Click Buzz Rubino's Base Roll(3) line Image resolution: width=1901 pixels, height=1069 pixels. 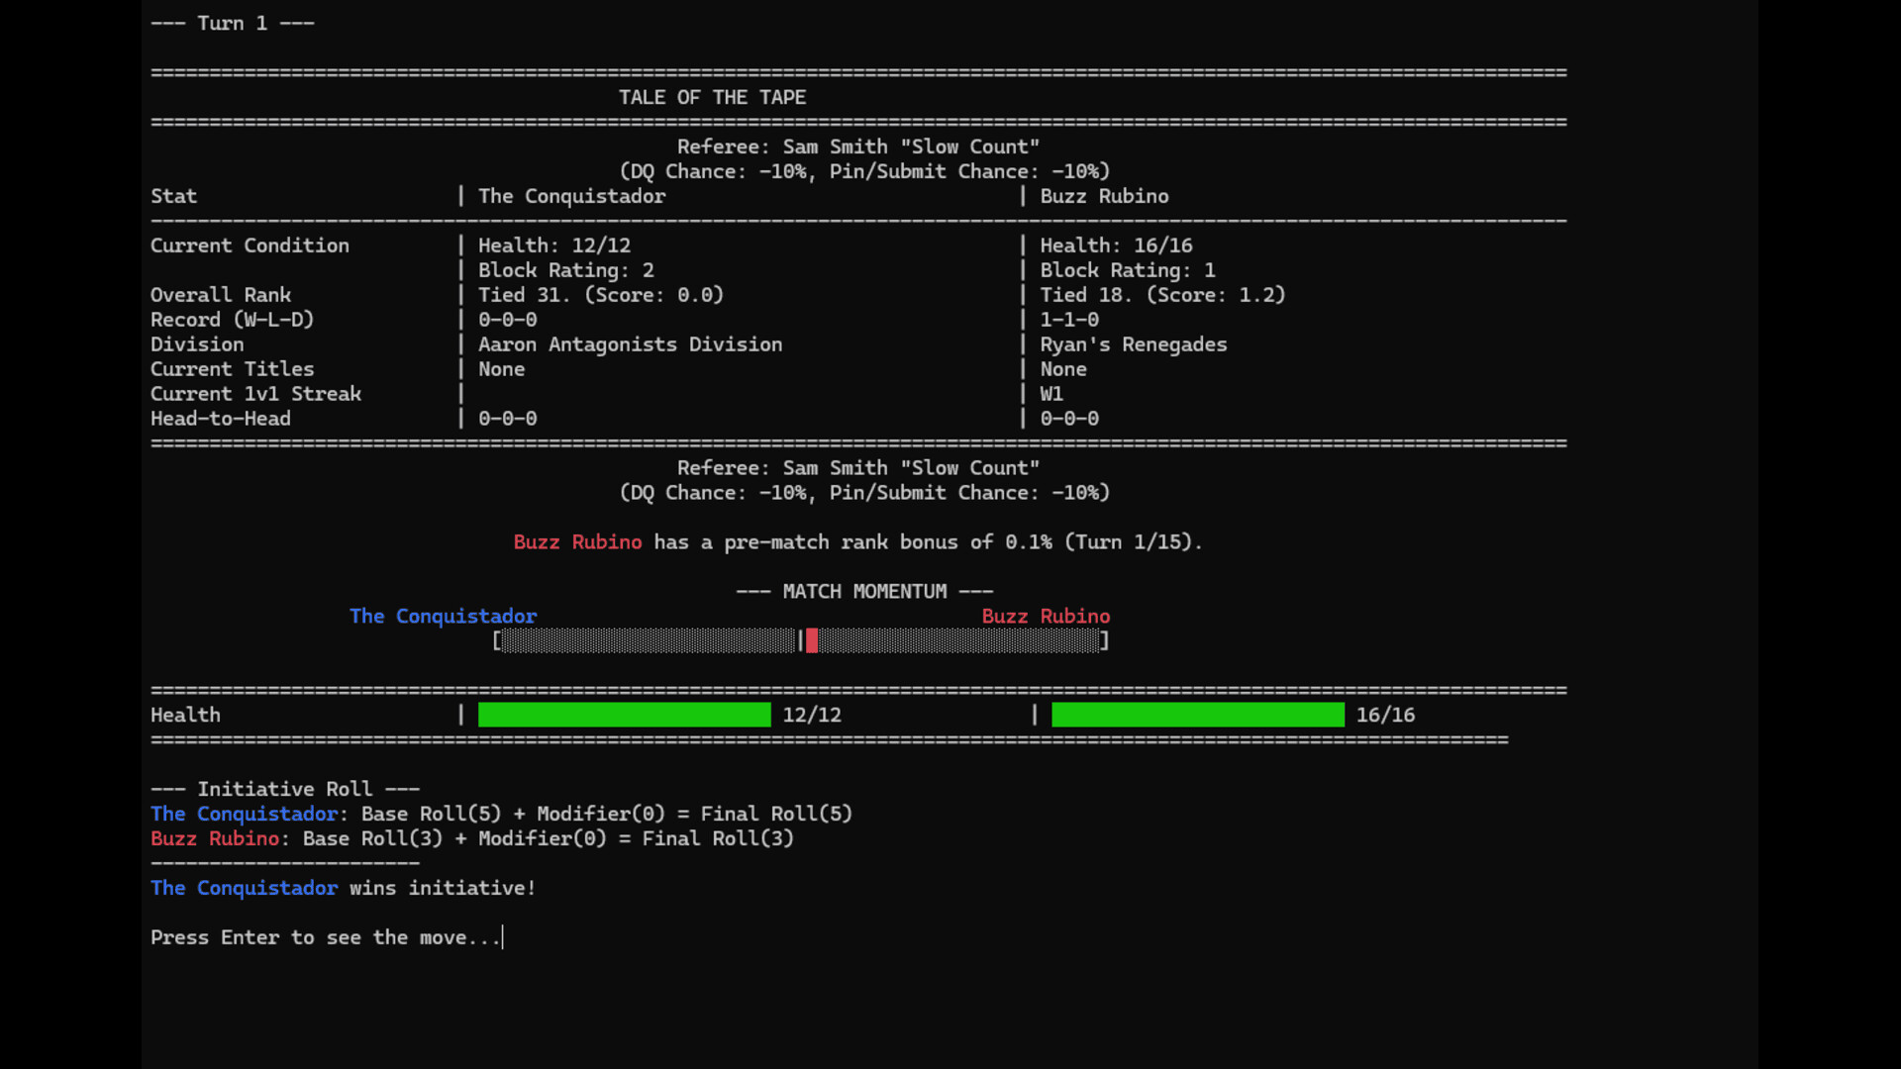pos(471,838)
